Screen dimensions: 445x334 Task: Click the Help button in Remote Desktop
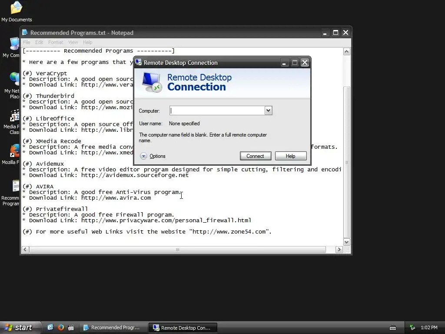291,156
